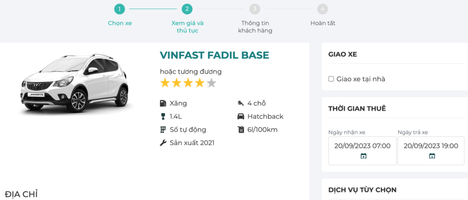Enable the Giao xe tại nhà checkbox
Screen dimensions: 468x200
point(331,79)
